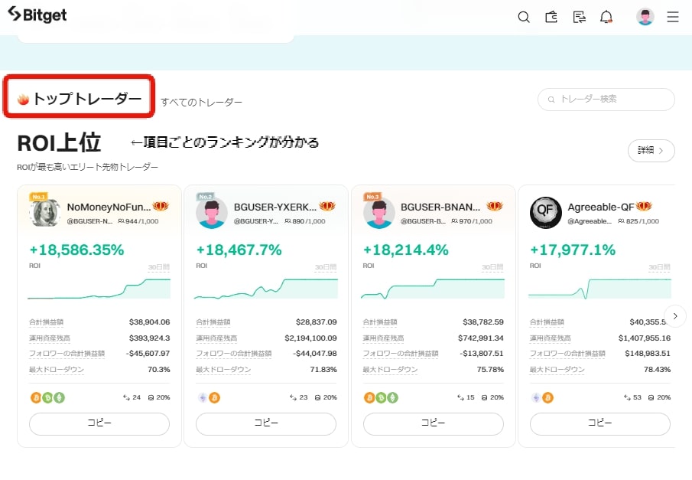Image resolution: width=692 pixels, height=480 pixels.
Task: Click the ROI上位 section heading
Action: (x=59, y=142)
